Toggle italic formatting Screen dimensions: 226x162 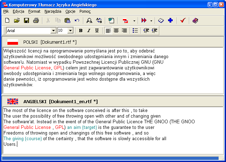(89, 31)
